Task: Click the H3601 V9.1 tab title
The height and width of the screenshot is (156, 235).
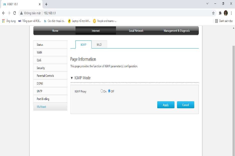Action: [12, 4]
